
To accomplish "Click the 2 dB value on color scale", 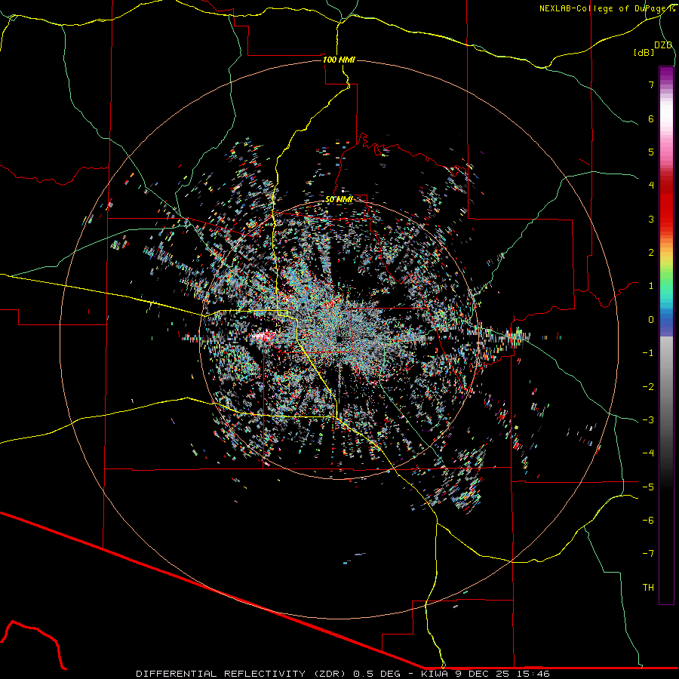I will click(x=651, y=253).
